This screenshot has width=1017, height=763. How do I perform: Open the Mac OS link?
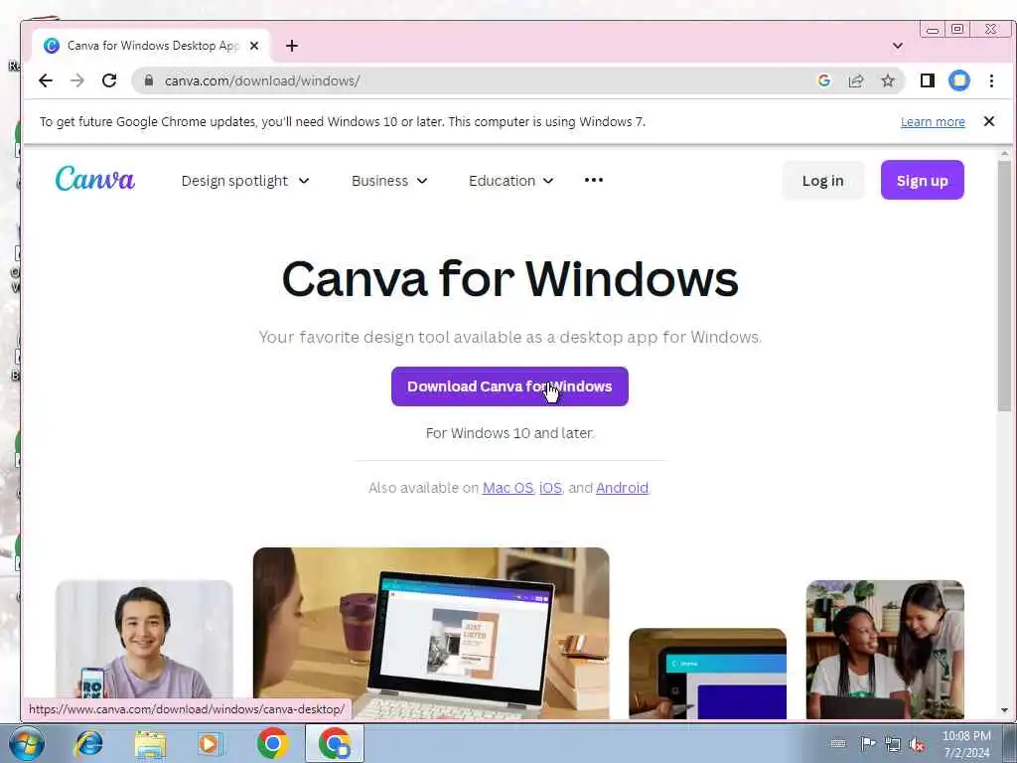pos(508,488)
